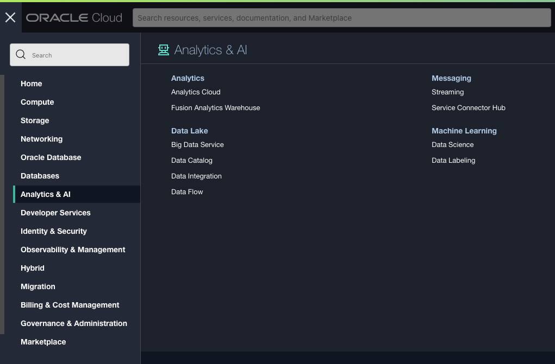
Task: Focus the sidebar Search field
Action: click(x=70, y=55)
